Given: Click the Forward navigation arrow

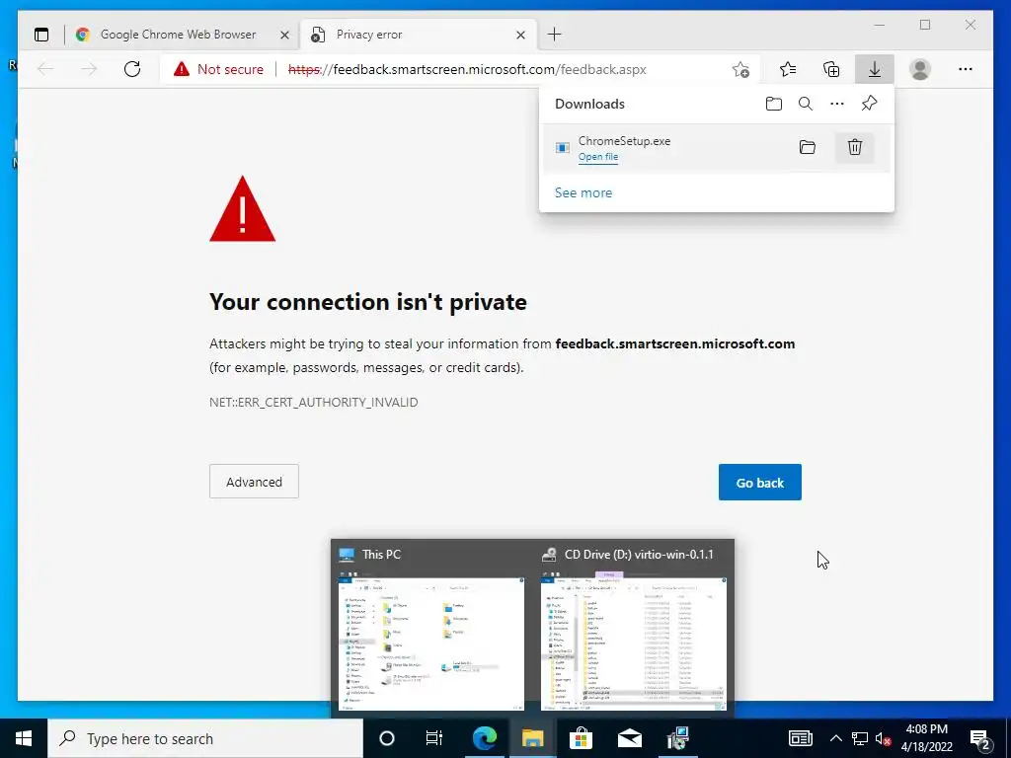Looking at the screenshot, I should click(89, 69).
